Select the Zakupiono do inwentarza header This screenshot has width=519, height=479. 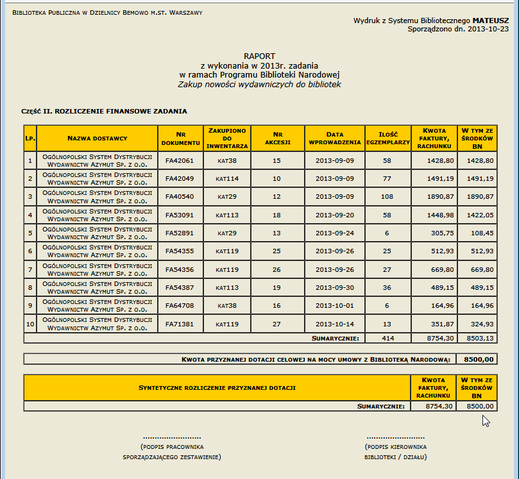227,139
